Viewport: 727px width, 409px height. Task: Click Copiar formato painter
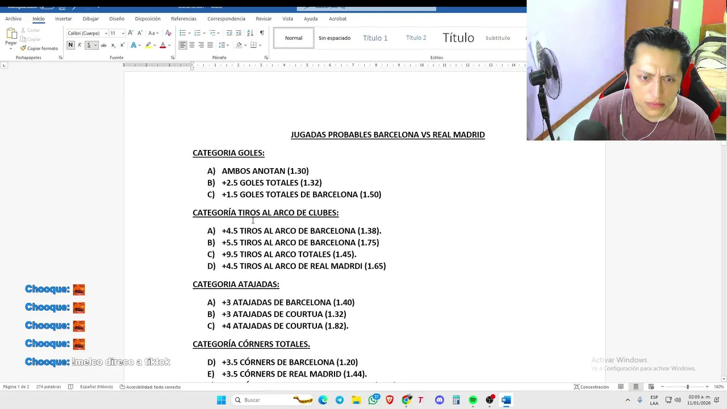point(39,48)
